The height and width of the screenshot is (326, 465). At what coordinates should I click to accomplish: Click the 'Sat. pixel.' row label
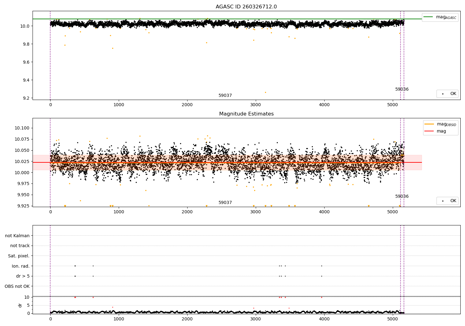click(19, 256)
